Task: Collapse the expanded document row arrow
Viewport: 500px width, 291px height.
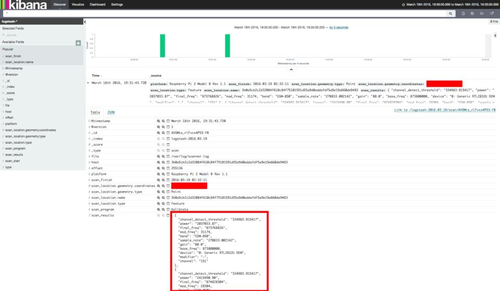Action: (88, 83)
